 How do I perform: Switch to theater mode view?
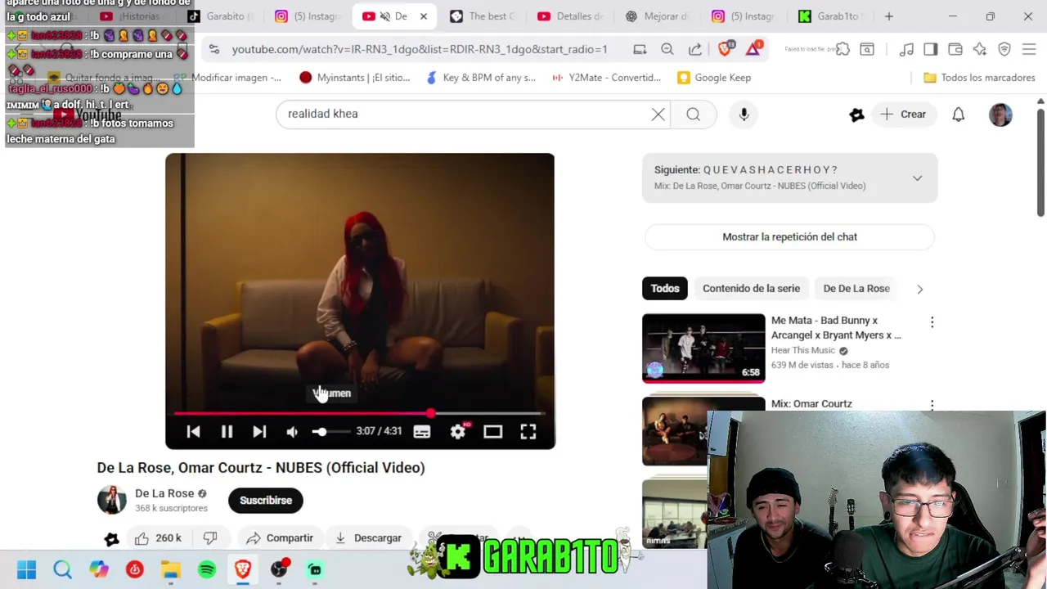[492, 432]
